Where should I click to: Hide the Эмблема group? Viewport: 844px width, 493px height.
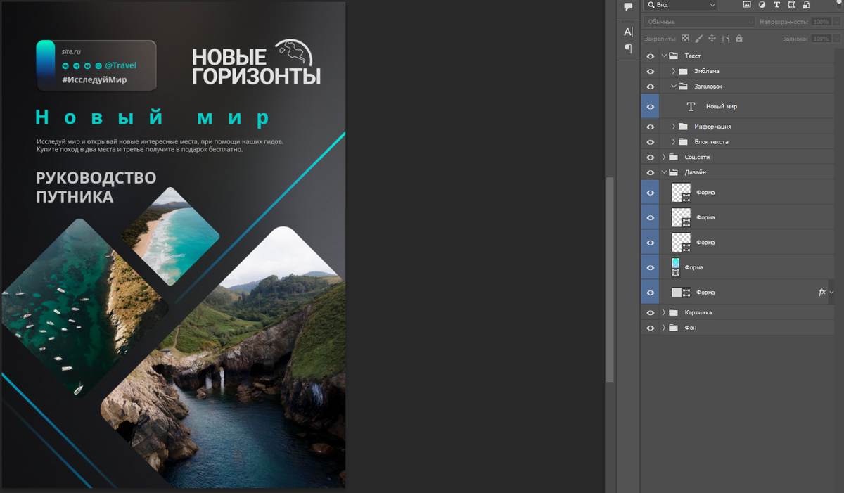pos(650,71)
